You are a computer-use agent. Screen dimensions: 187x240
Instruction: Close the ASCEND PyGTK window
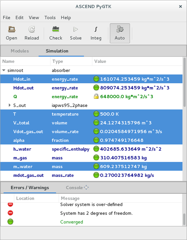(181, 6)
